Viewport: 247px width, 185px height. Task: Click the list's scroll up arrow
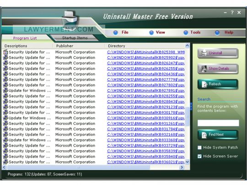point(187,46)
